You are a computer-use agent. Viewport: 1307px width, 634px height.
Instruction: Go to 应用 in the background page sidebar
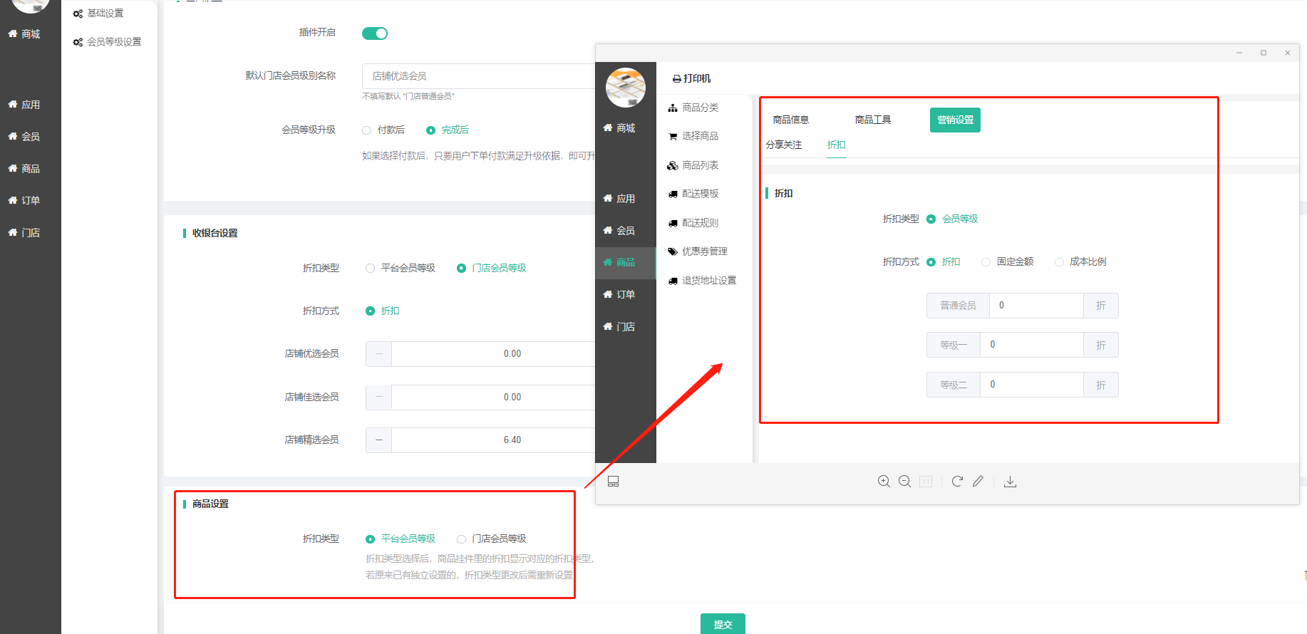[24, 105]
